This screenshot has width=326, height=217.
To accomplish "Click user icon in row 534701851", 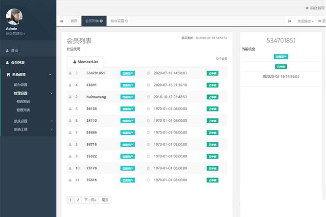I will [70, 73].
